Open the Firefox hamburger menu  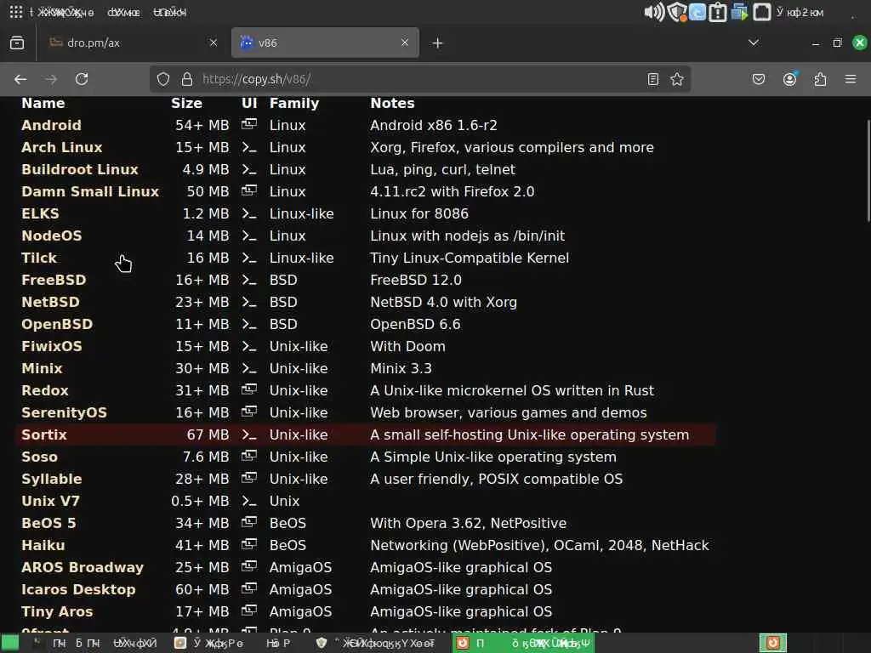[x=851, y=79]
